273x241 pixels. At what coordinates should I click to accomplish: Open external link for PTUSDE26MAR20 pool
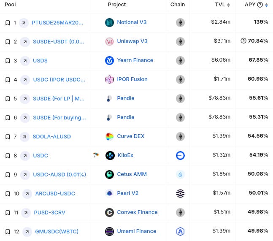tap(24, 23)
